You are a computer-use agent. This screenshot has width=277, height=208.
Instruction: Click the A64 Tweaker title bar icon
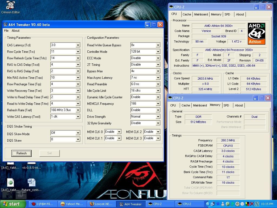tap(6, 25)
